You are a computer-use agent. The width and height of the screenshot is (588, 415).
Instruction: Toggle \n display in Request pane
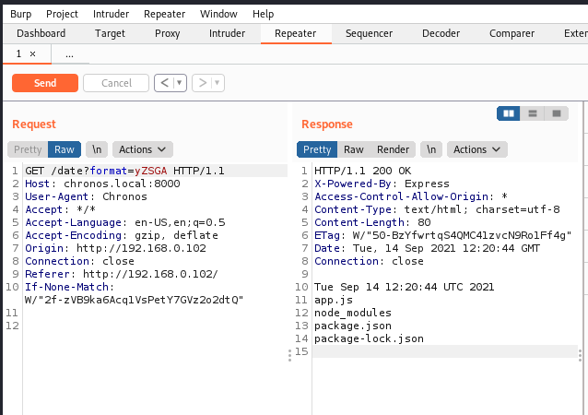tap(97, 149)
